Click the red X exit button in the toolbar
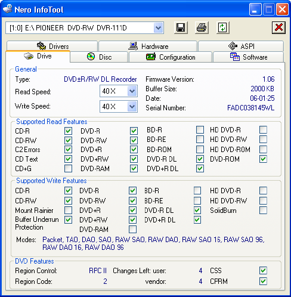 (x=278, y=27)
